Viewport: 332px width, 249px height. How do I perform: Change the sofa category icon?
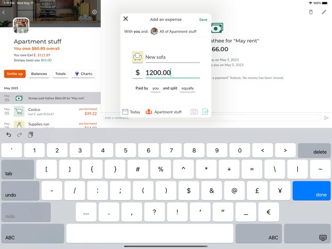(138, 57)
